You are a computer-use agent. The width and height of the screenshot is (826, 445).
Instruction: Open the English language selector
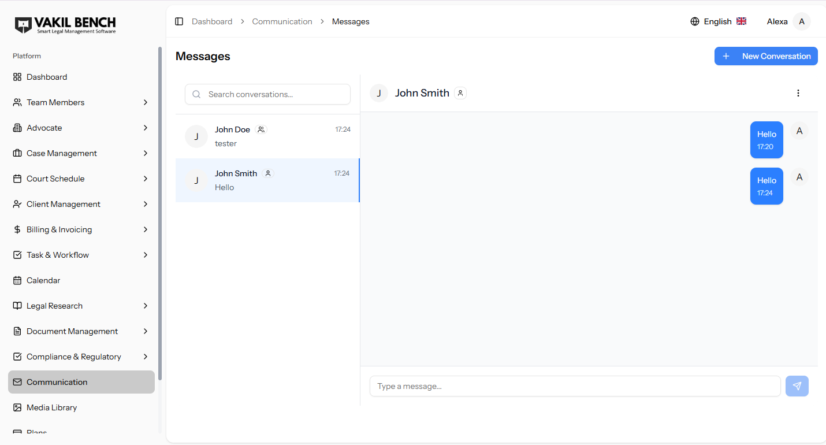(x=719, y=21)
